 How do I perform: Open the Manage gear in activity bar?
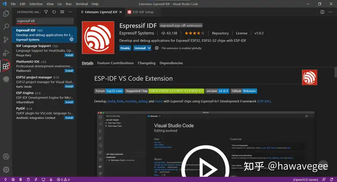[x=6, y=169]
